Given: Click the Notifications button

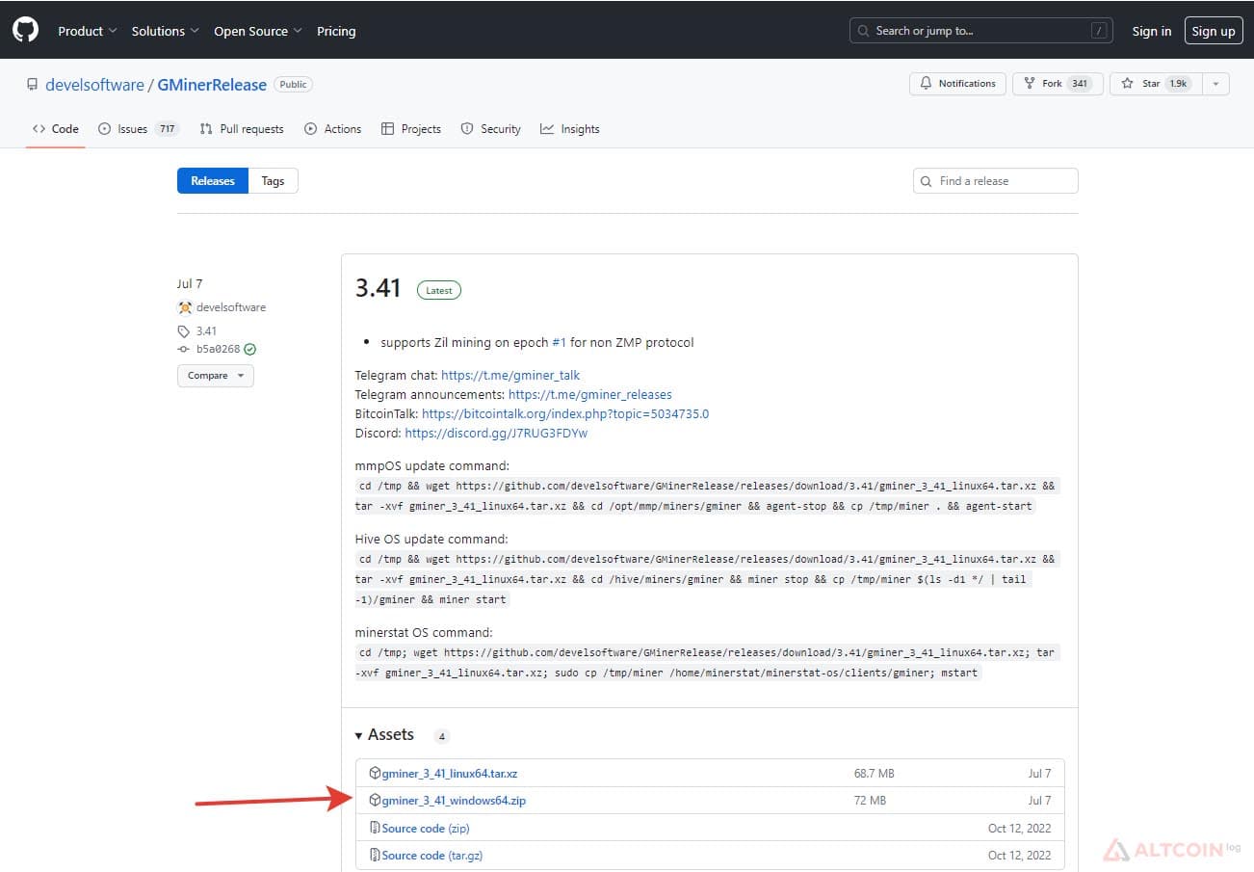Looking at the screenshot, I should [957, 84].
